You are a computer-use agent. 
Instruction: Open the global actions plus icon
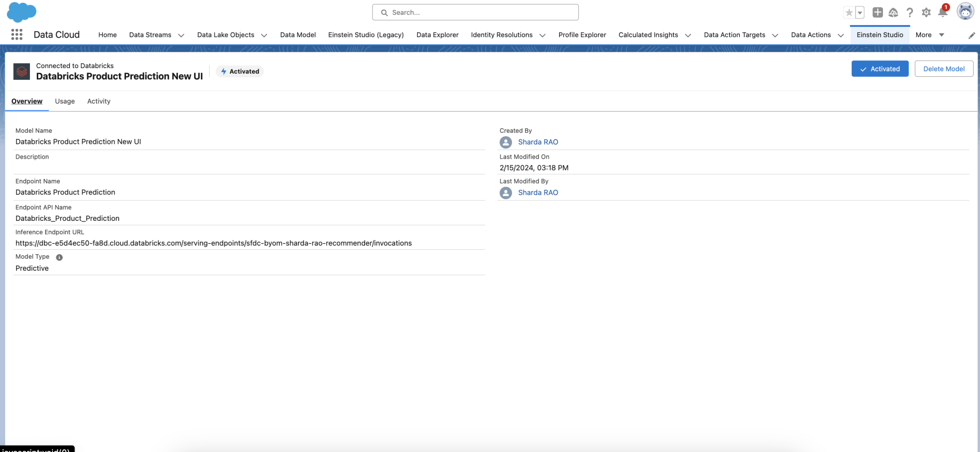878,12
